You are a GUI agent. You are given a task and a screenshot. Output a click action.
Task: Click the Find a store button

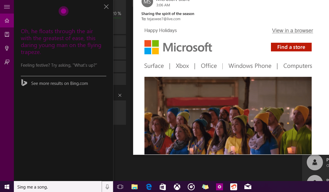click(x=291, y=47)
